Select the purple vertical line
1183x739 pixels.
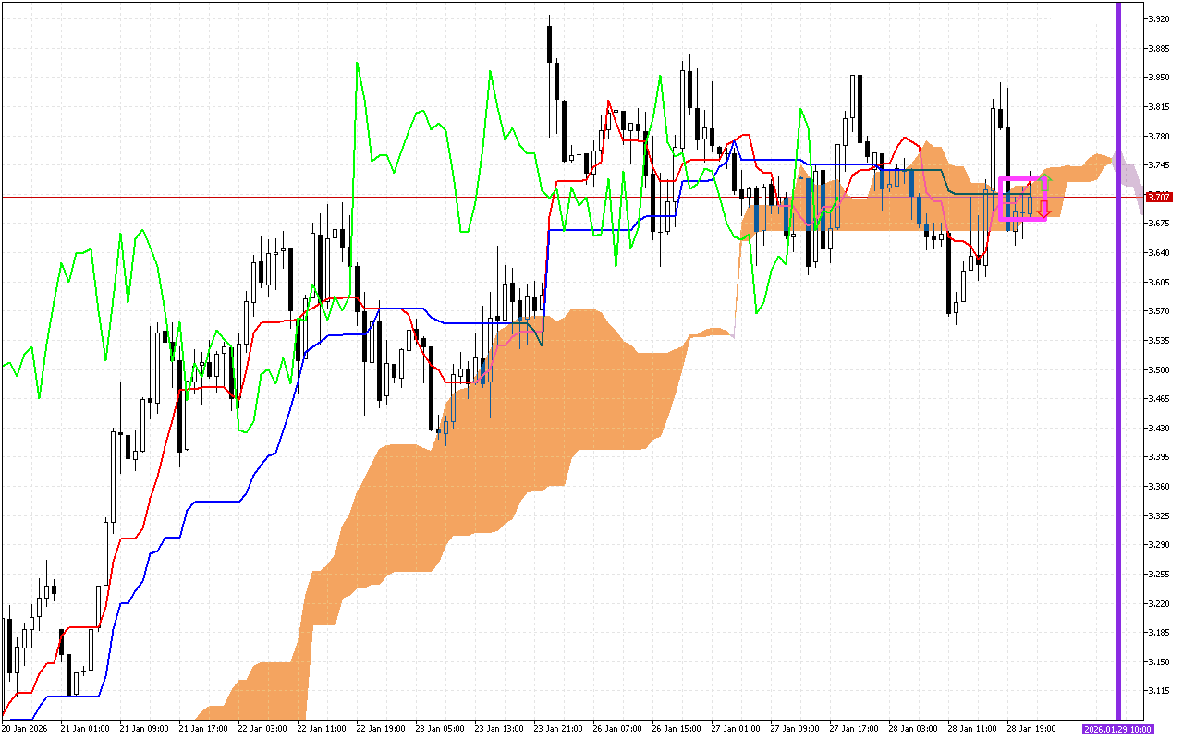(1118, 369)
